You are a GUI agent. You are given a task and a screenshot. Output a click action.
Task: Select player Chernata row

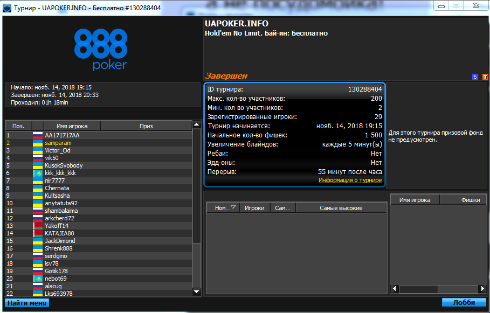pyautogui.click(x=99, y=188)
